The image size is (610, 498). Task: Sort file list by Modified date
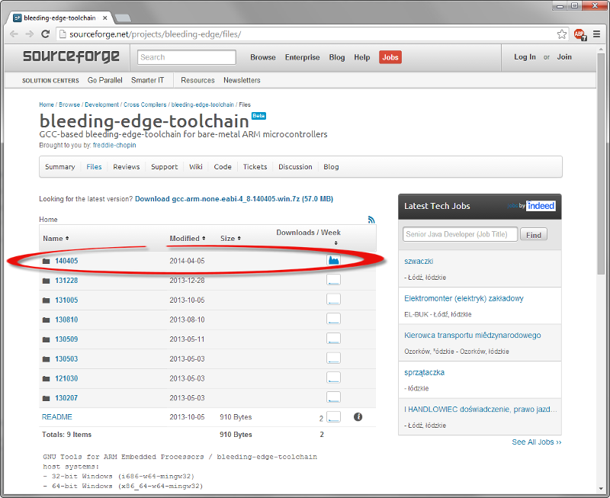(187, 239)
